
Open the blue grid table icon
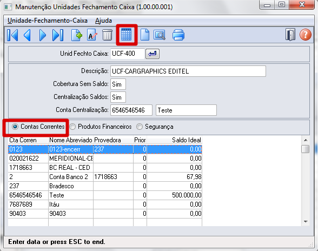coord(127,35)
